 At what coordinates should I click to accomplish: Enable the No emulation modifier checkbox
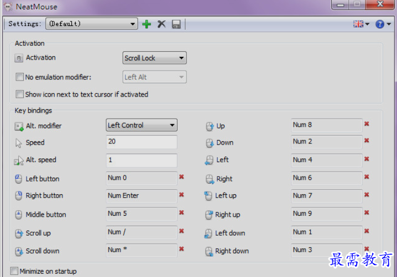[x=19, y=77]
